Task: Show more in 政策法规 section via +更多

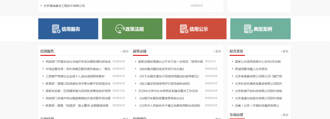Action: click(x=217, y=51)
